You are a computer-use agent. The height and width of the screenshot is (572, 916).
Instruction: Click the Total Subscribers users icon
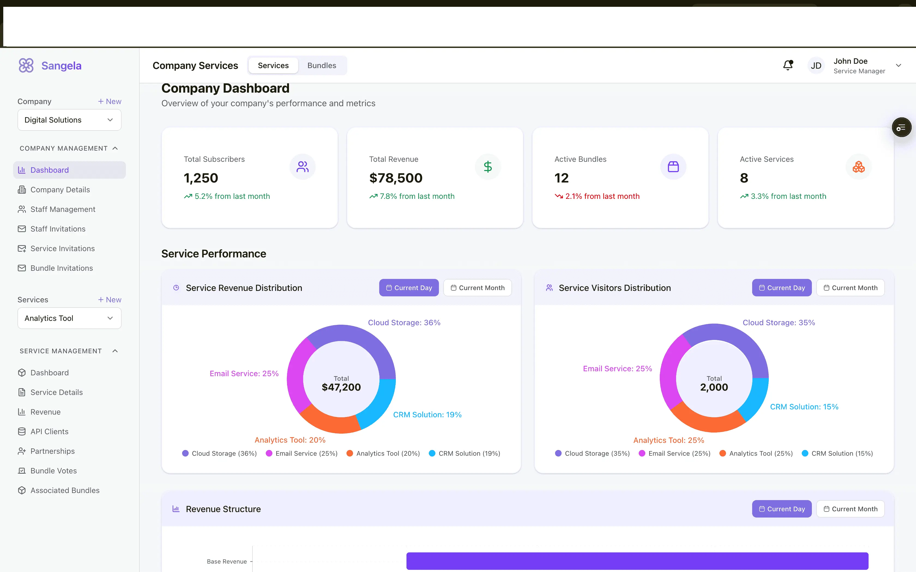point(302,167)
